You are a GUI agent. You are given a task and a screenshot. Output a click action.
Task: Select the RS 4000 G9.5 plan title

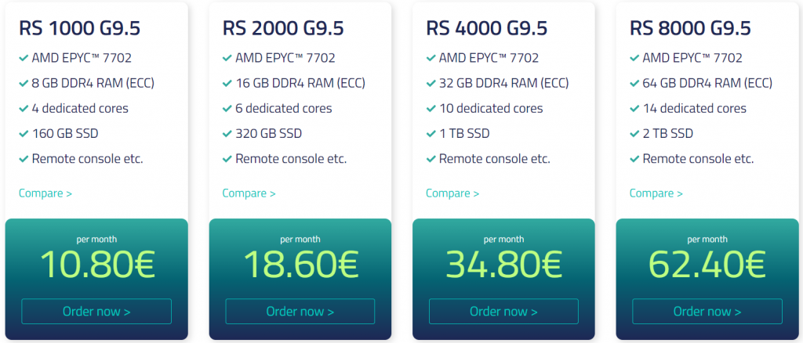pyautogui.click(x=486, y=28)
